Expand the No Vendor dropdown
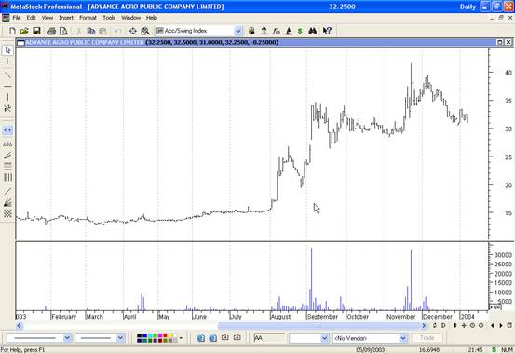This screenshot has width=515, height=354. pyautogui.click(x=403, y=338)
